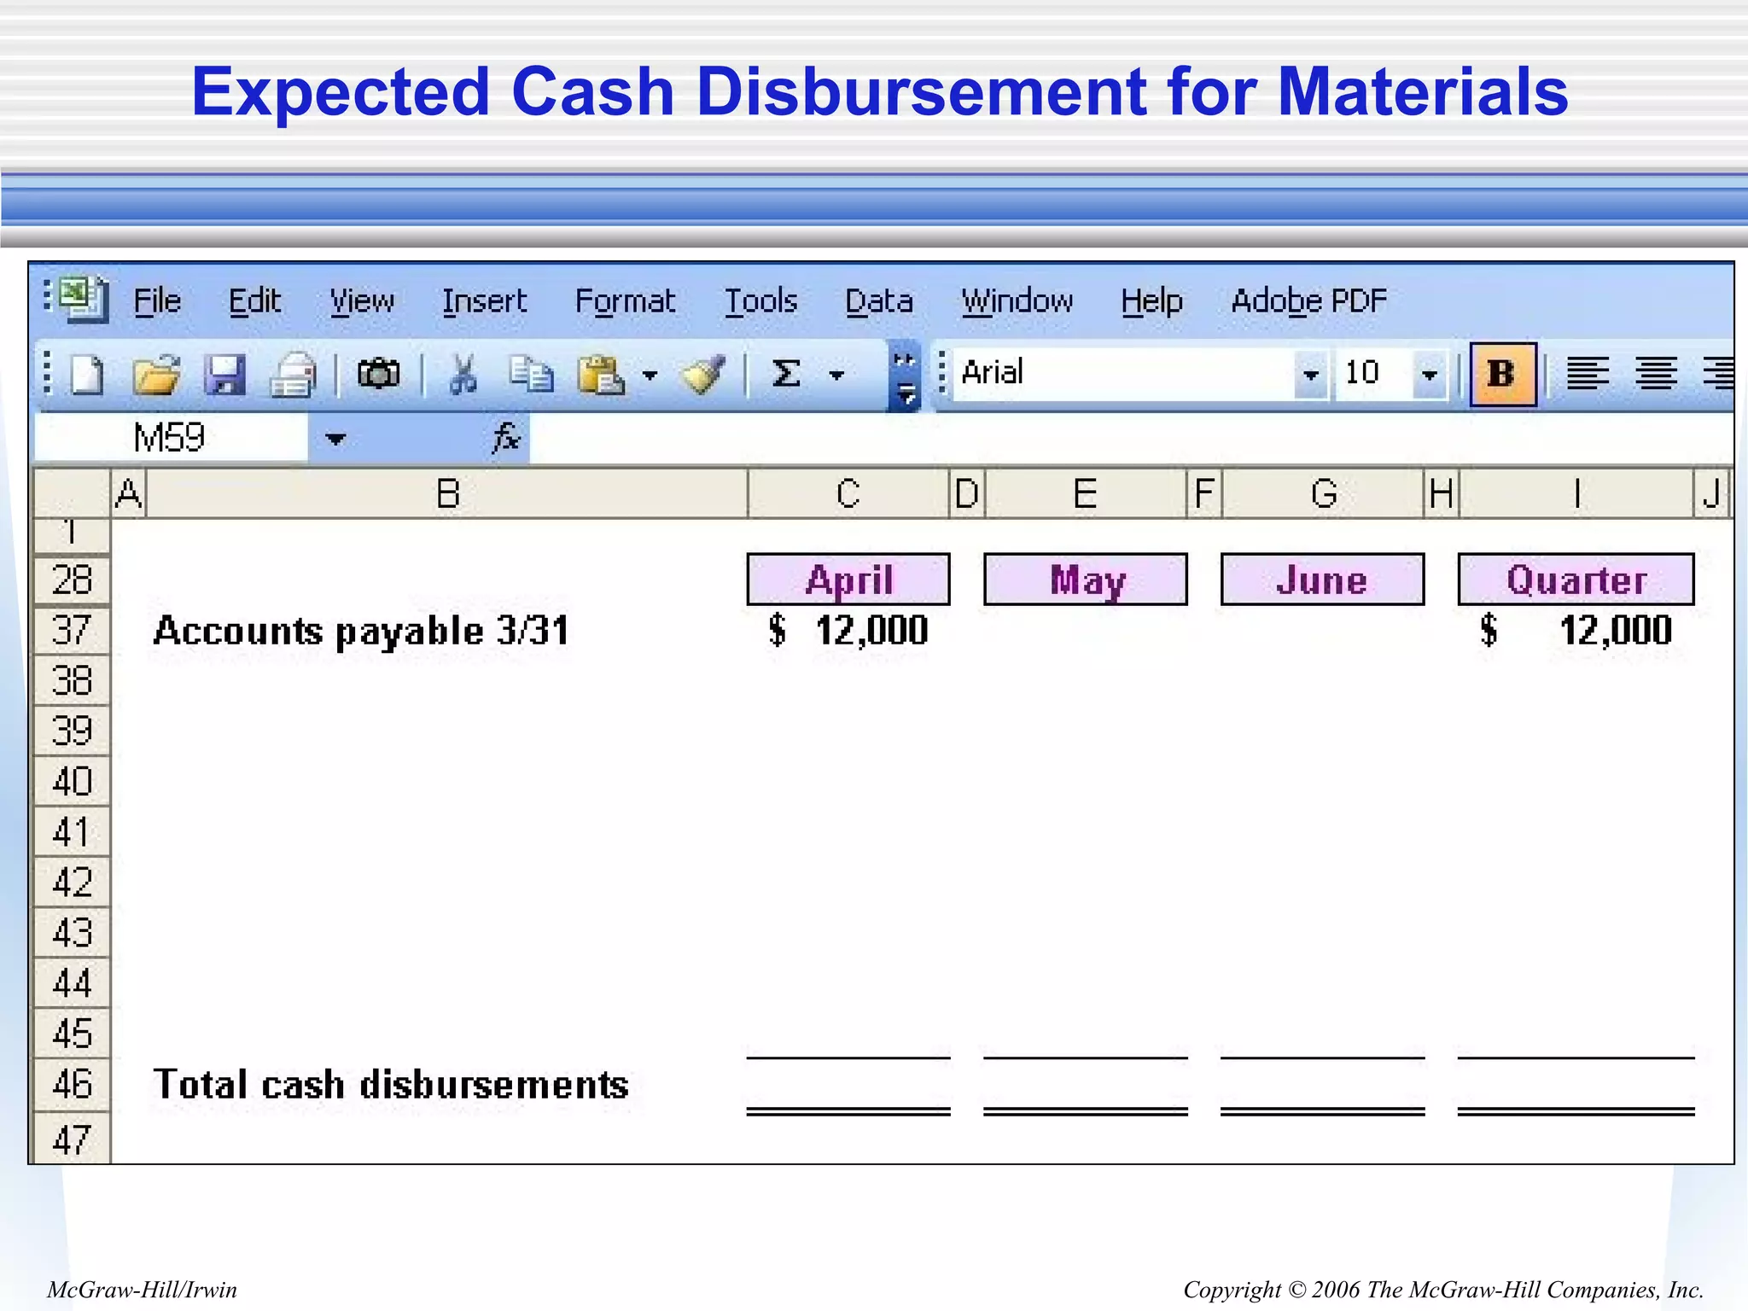
Task: Expand the Name Box dropdown arrow
Action: click(x=335, y=439)
